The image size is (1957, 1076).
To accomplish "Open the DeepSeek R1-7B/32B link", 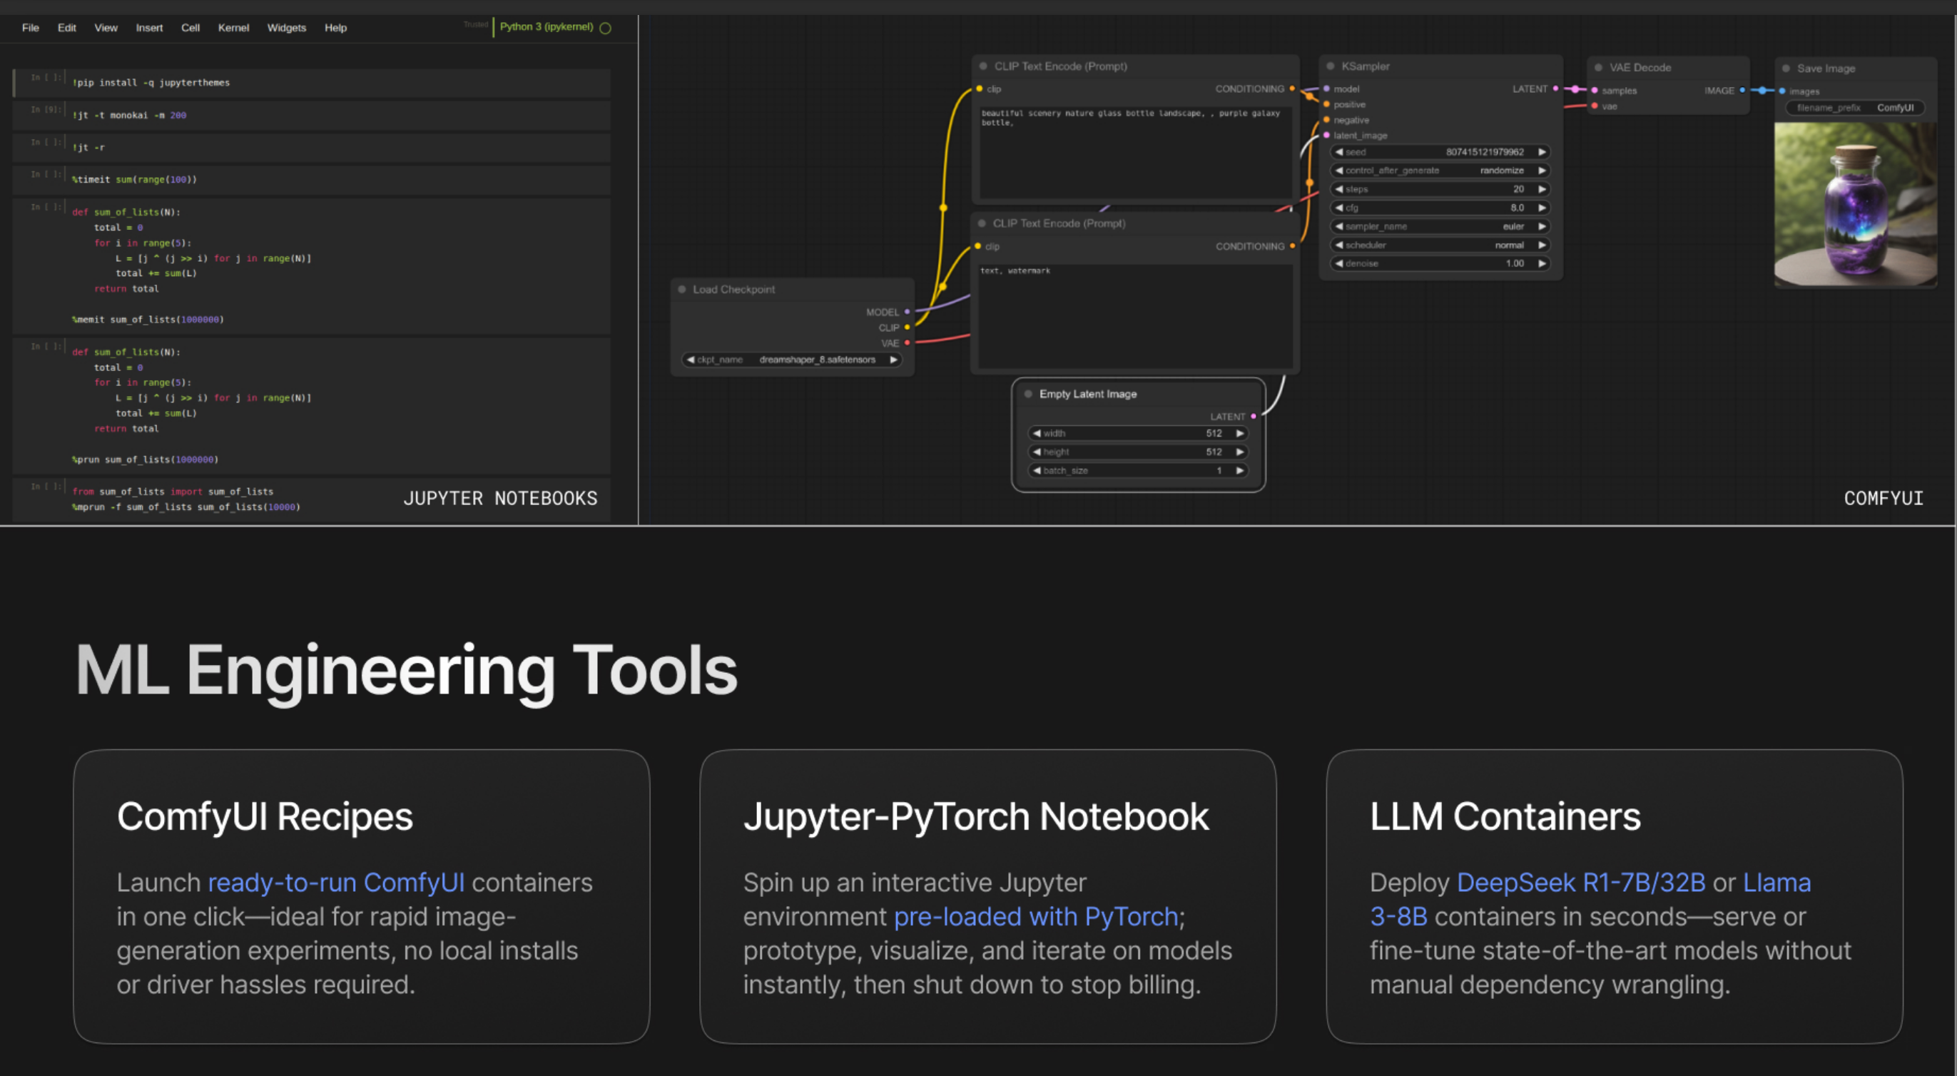I will point(1581,882).
